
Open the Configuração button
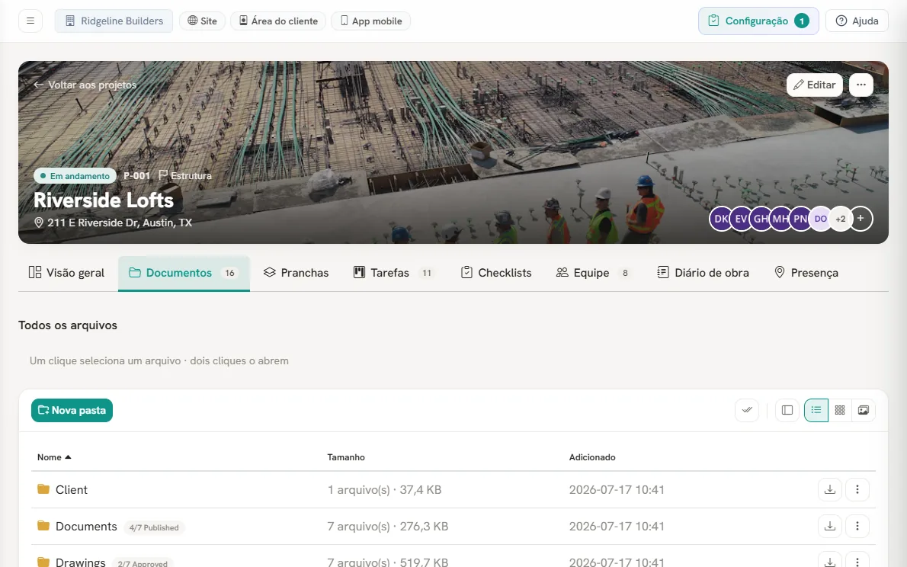[x=758, y=21]
